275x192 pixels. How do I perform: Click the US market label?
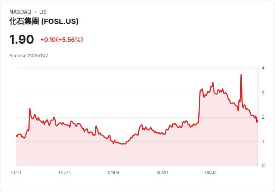[43, 12]
